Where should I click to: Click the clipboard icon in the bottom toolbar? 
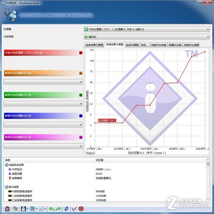pos(7,209)
